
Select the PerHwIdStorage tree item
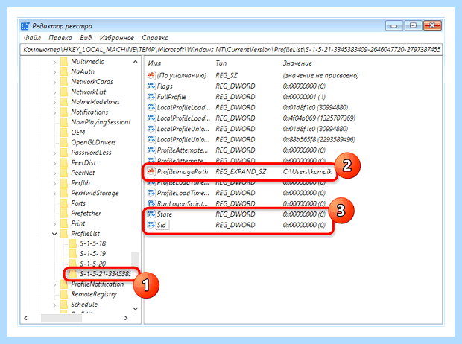(95, 193)
